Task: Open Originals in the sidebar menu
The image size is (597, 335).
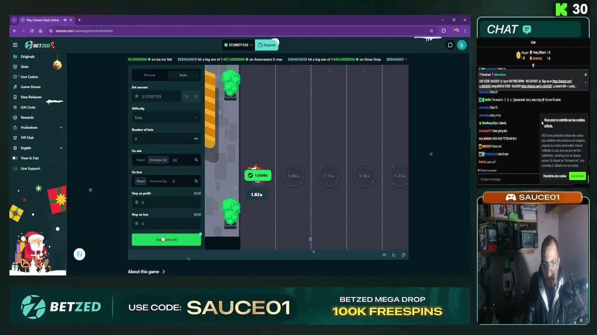Action: pyautogui.click(x=28, y=56)
